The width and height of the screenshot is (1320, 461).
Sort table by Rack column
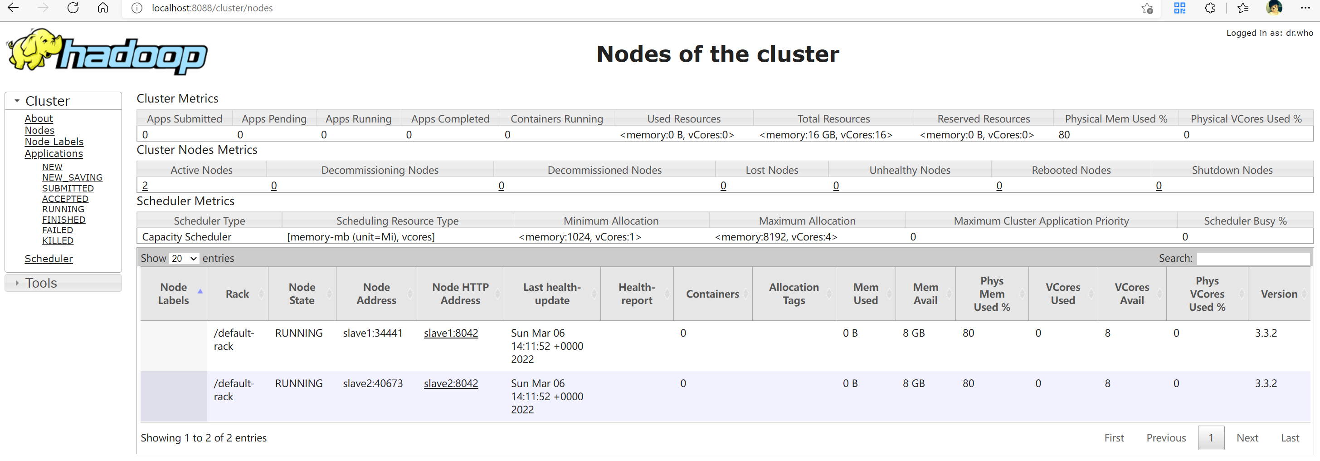[237, 294]
